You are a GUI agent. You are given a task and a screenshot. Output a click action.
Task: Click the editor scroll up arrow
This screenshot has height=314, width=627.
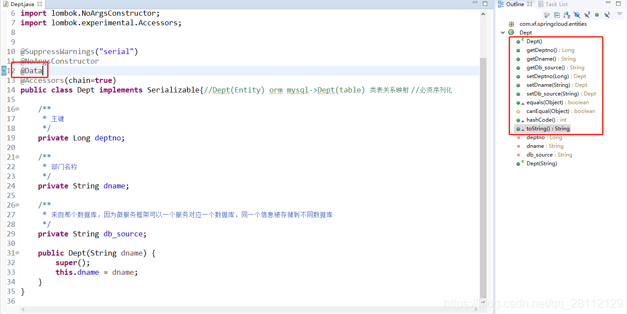(x=483, y=14)
